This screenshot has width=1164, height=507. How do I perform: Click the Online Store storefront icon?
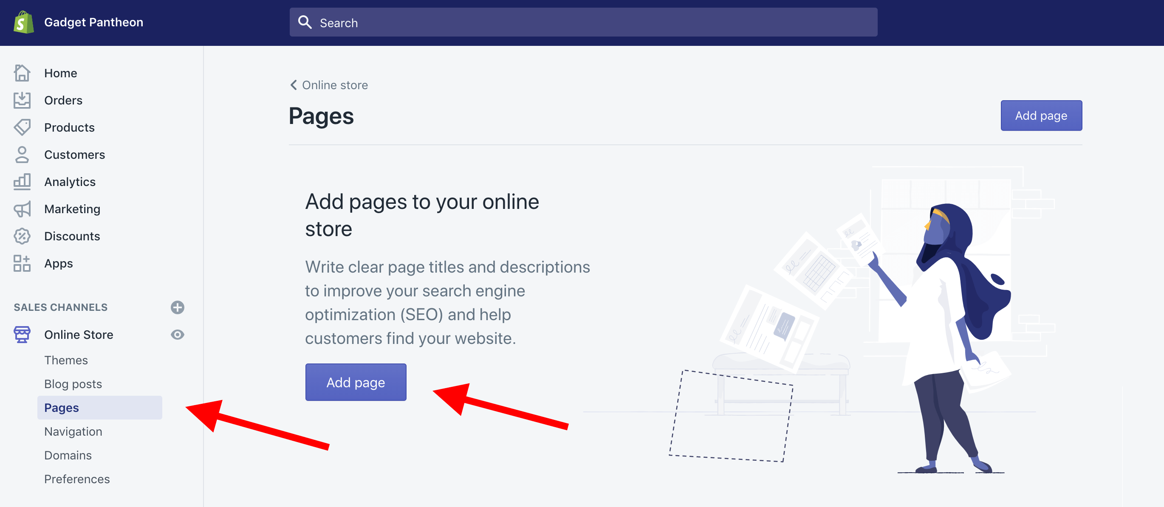click(22, 335)
